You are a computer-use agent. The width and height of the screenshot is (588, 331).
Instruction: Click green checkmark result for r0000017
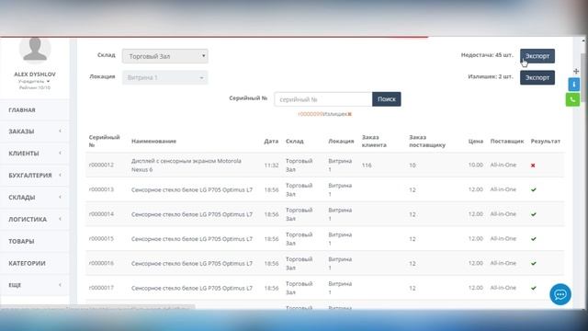click(x=533, y=288)
